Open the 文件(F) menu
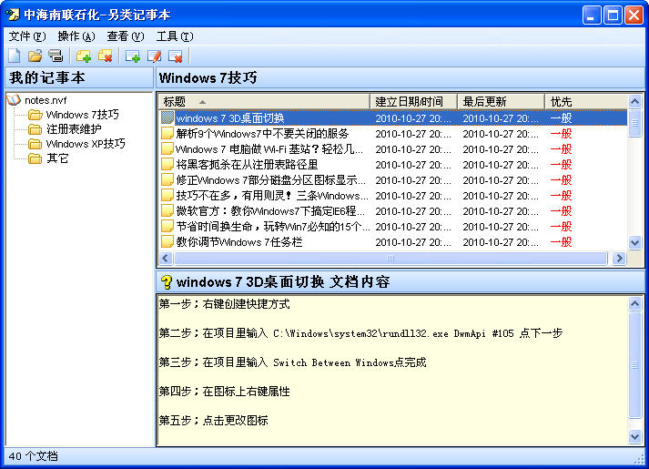649x469 pixels. click(27, 36)
